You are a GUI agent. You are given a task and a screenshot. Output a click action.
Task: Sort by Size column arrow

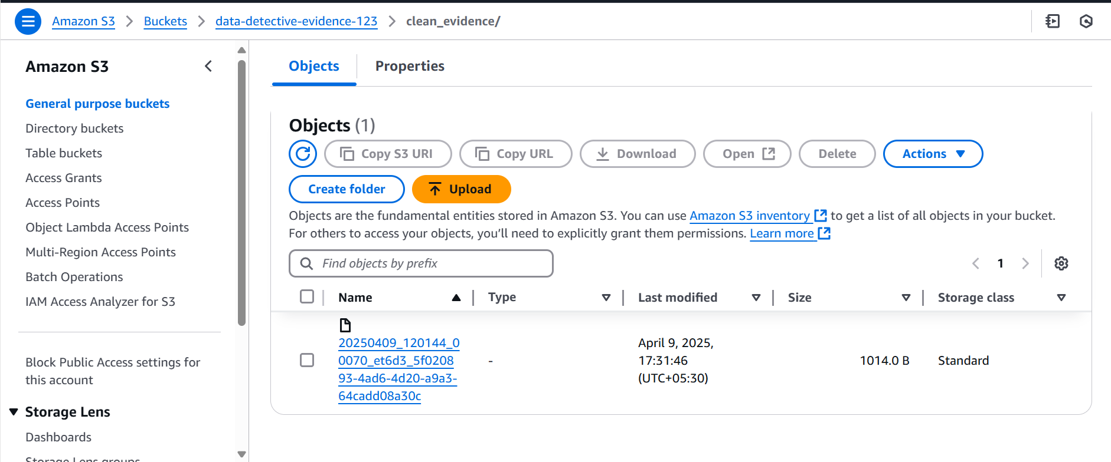pos(906,298)
